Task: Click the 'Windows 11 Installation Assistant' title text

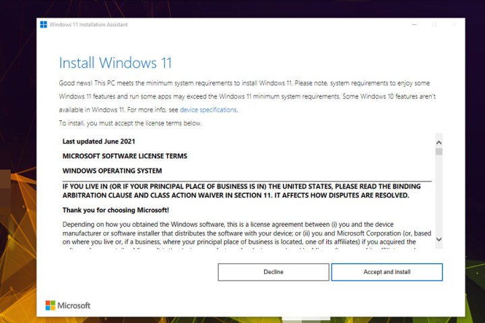Action: click(x=88, y=25)
